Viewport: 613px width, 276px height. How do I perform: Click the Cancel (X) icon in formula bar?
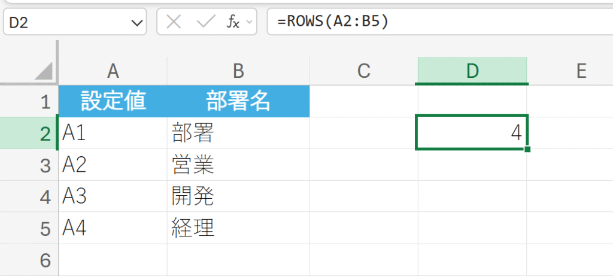click(174, 22)
